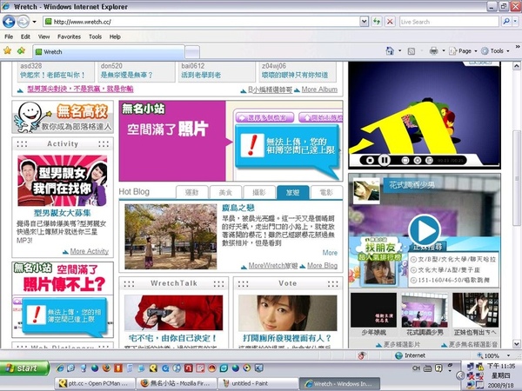The image size is (522, 391).
Task: Click the Live Search input box
Action: 450,22
